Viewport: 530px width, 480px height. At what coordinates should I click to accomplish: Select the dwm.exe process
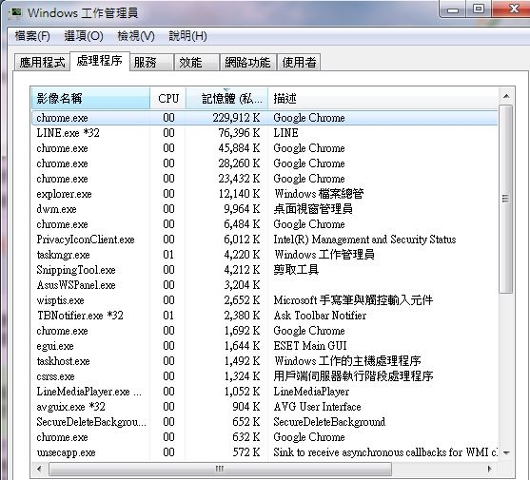[x=265, y=209]
